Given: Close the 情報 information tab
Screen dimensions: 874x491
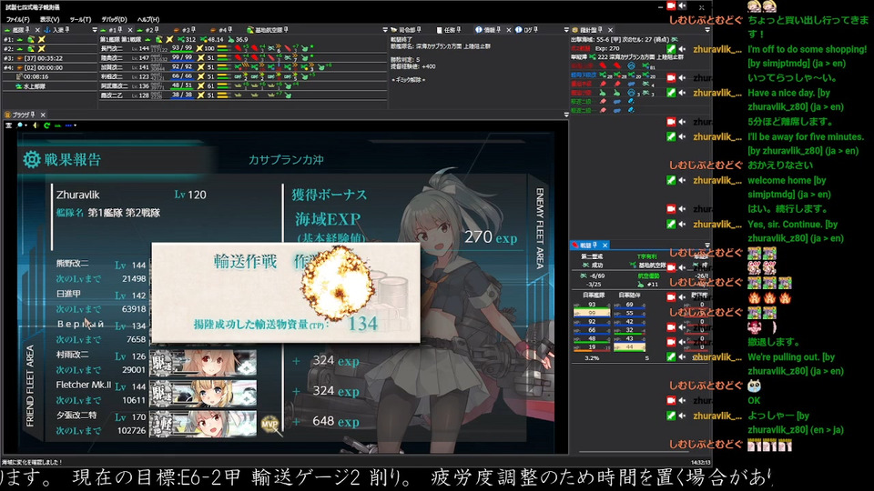Looking at the screenshot, I should [x=508, y=30].
